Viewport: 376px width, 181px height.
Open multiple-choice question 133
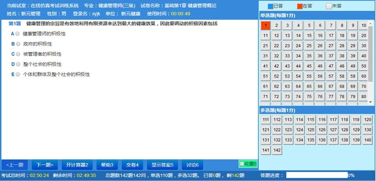pyautogui.click(x=288, y=140)
